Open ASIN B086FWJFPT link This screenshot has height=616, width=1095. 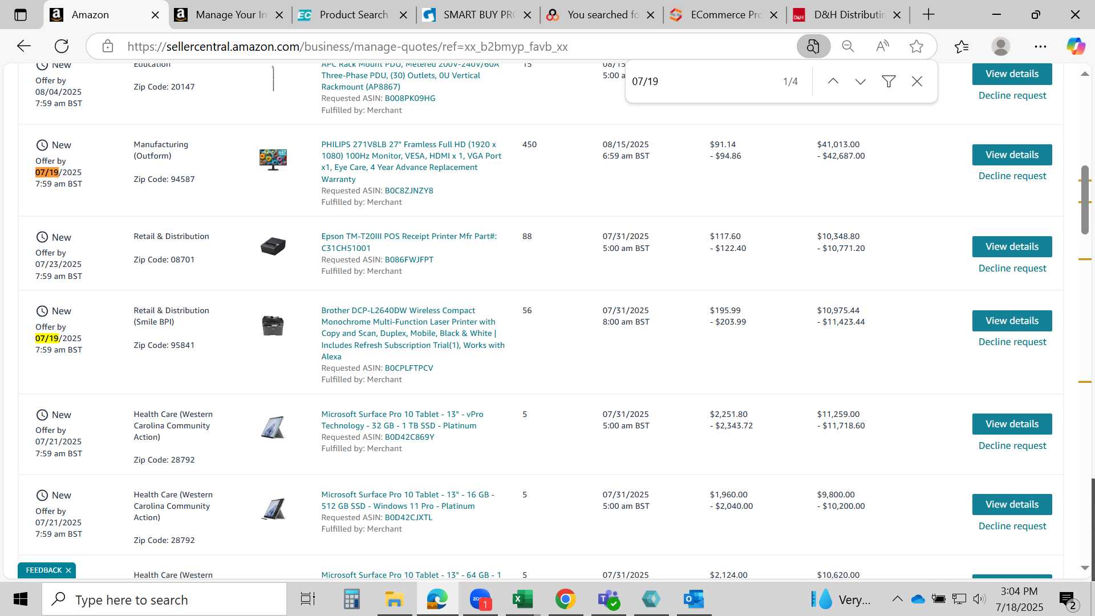pyautogui.click(x=409, y=260)
